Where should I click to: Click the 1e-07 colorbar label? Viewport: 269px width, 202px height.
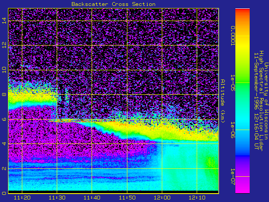point(232,177)
